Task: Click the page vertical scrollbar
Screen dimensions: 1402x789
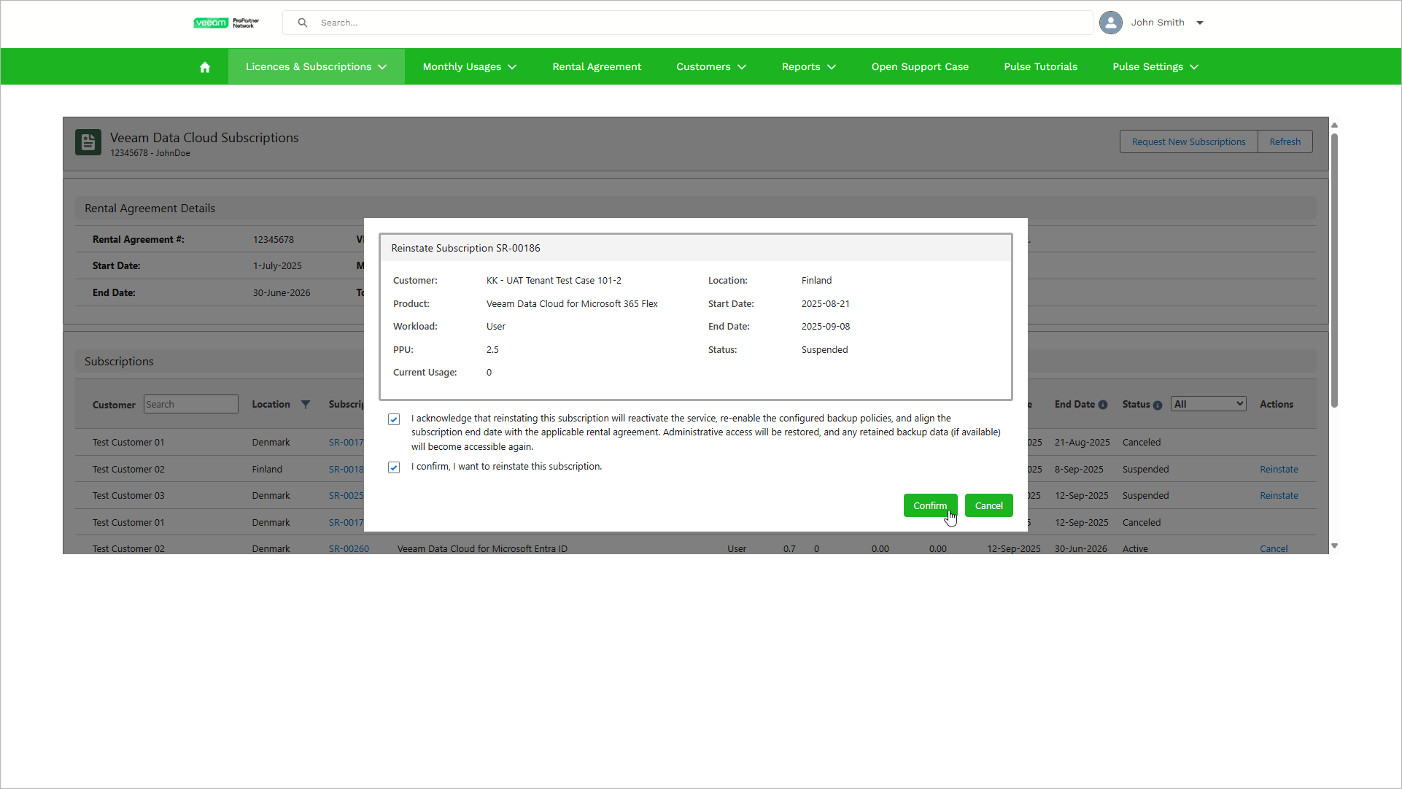Action: 1334,270
